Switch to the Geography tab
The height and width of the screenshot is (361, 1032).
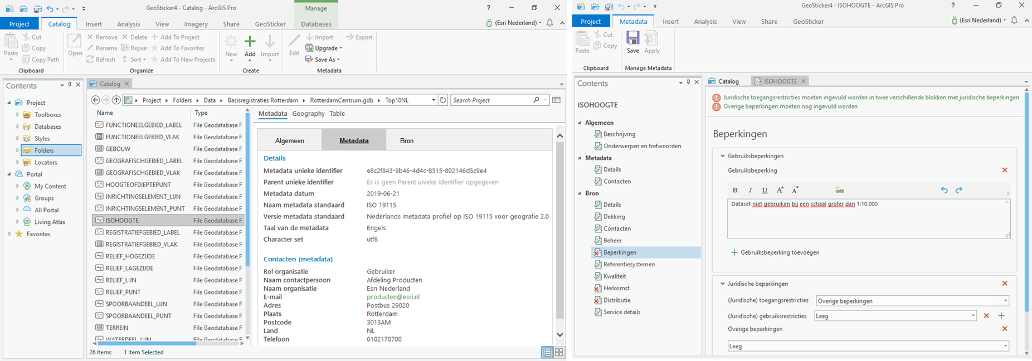tap(308, 114)
